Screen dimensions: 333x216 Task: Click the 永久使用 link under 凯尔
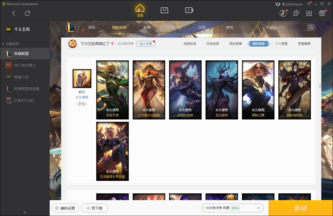[82, 97]
